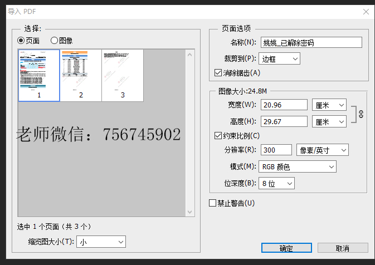Viewport: 375px width, 265px height.
Task: Click the 确定 OK button
Action: click(x=286, y=248)
